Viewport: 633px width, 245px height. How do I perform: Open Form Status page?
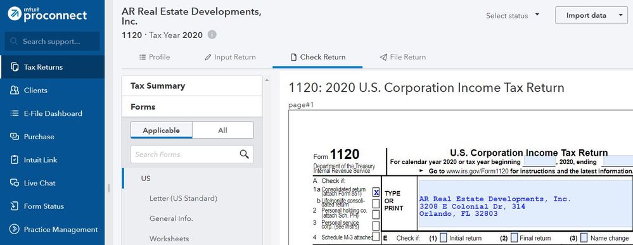pos(52,206)
